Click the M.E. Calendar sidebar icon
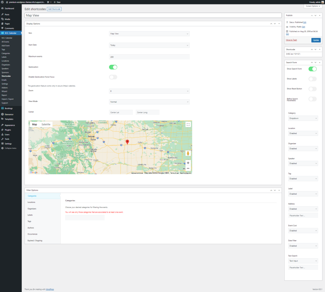 coord(3,33)
